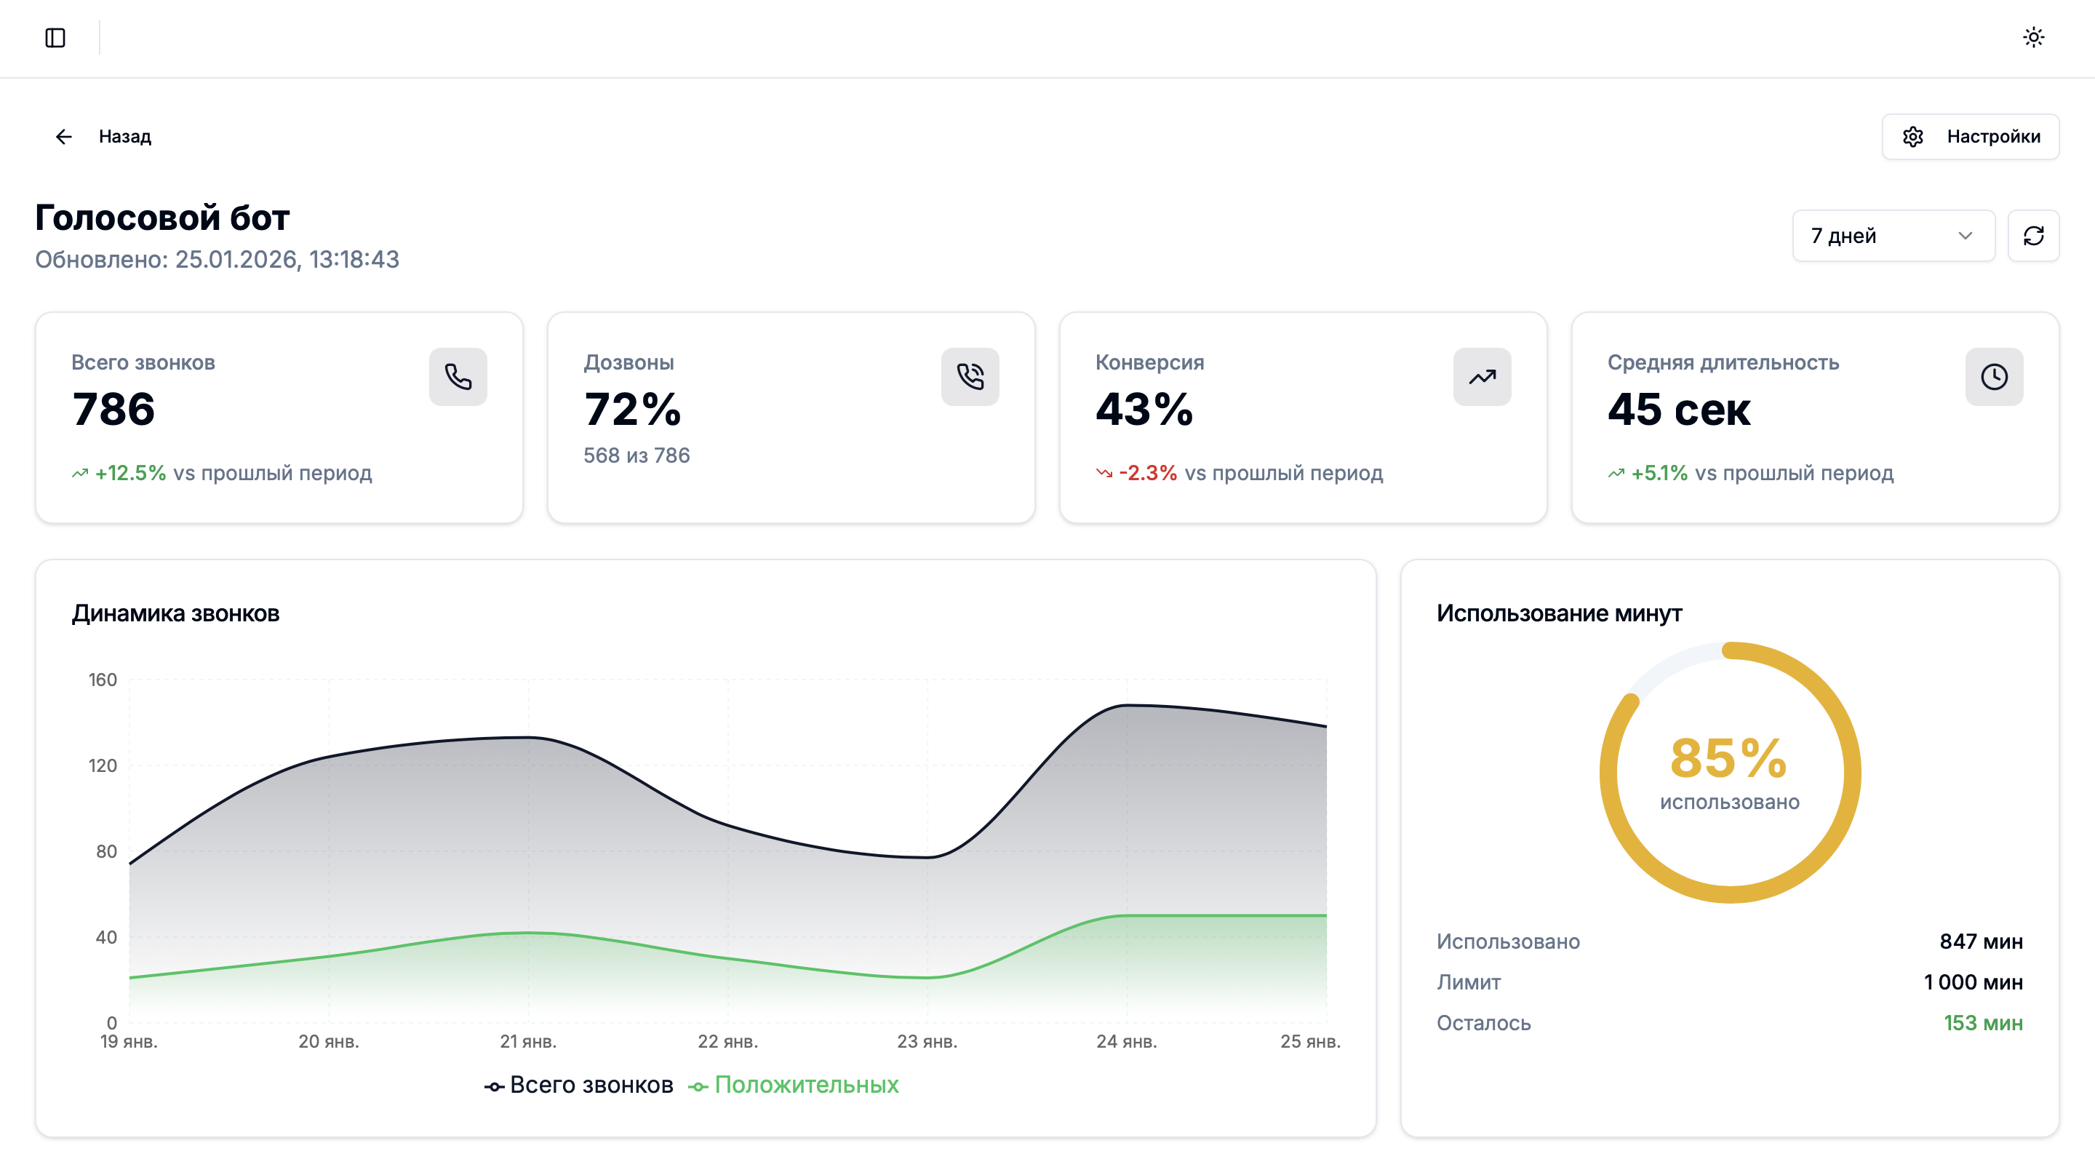Toggle Всего звонков series in chart legend
Screen dimensions: 2095x1151
579,1085
